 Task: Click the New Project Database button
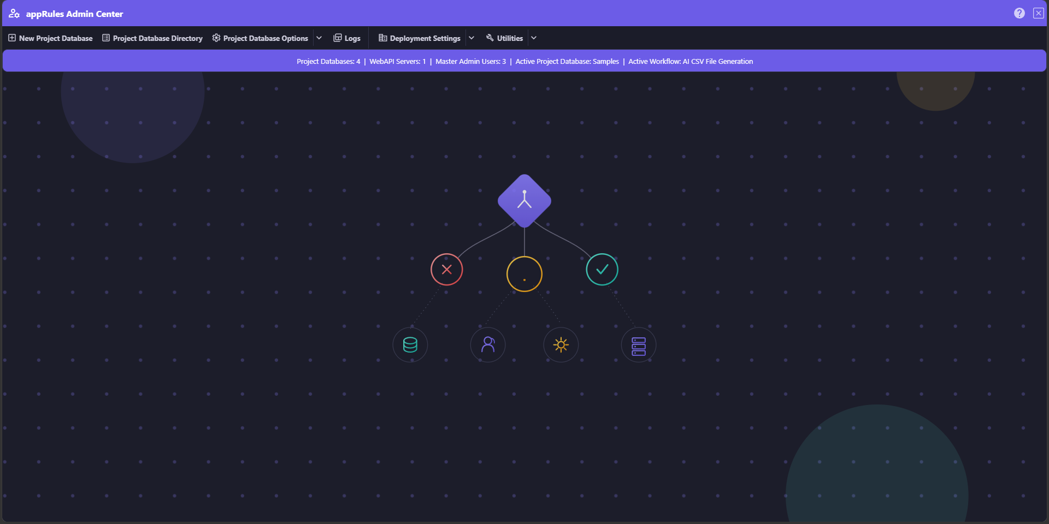pyautogui.click(x=50, y=38)
